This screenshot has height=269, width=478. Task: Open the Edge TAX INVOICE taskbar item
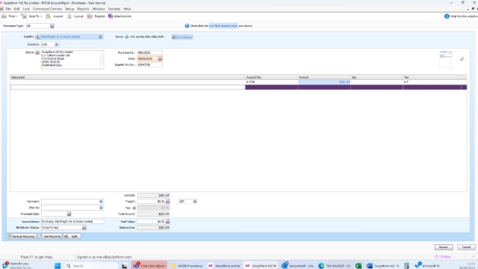pos(335,266)
